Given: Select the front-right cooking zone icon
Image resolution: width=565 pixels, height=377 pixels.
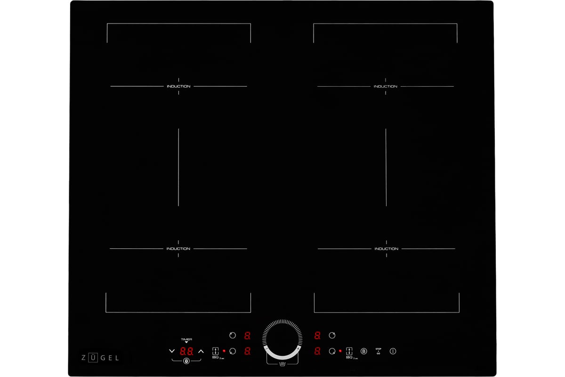Looking at the screenshot, I should [332, 351].
